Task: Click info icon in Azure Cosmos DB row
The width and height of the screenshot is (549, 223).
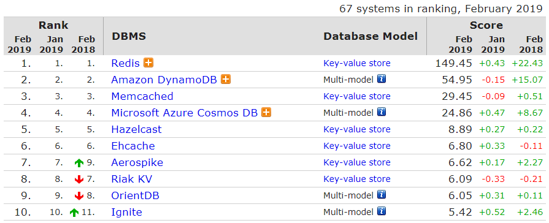Action: tap(382, 112)
